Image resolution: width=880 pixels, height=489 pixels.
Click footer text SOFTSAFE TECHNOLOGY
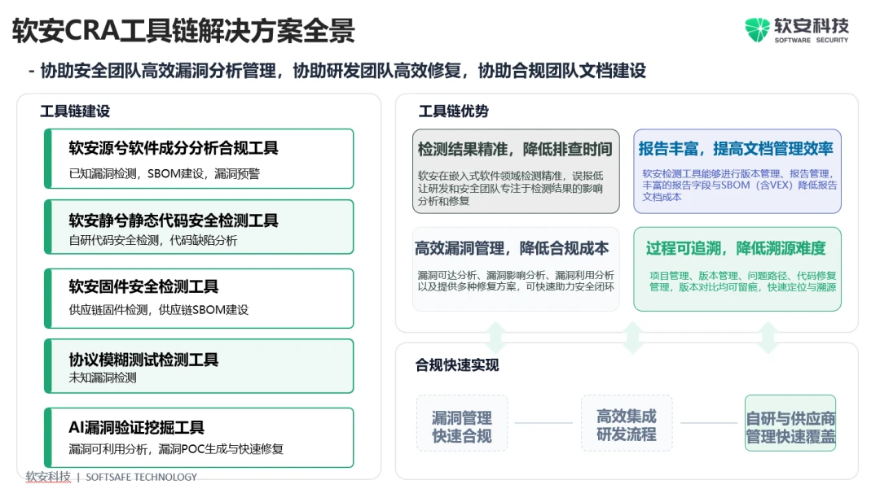tap(141, 478)
